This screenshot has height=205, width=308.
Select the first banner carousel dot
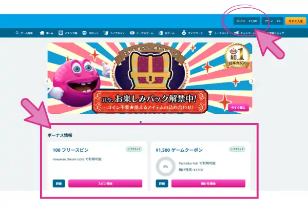[x=141, y=122]
